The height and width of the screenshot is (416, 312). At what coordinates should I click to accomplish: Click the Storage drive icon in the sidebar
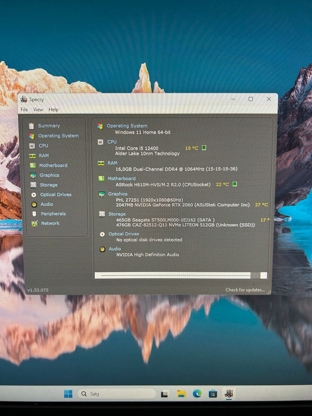[x=33, y=185]
